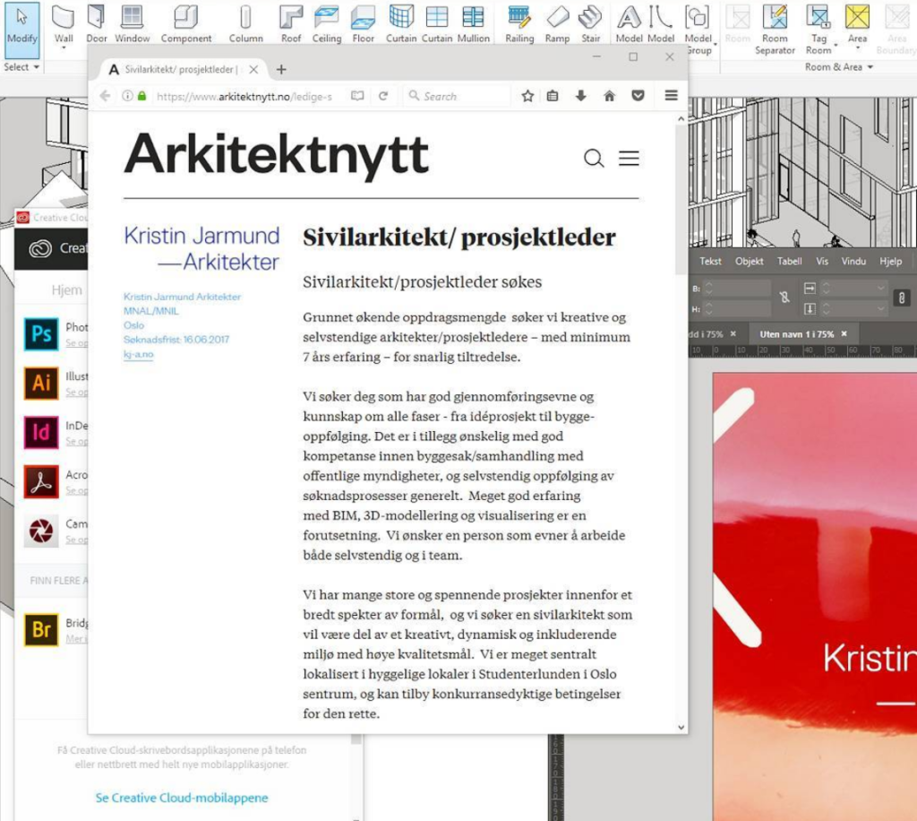Screen dimensions: 917x821
Task: Open the Arkitektnytt site hamburger menu
Action: click(x=630, y=158)
